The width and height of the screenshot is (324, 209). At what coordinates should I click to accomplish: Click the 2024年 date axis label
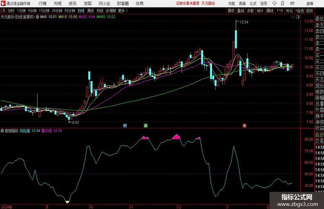click(x=7, y=207)
